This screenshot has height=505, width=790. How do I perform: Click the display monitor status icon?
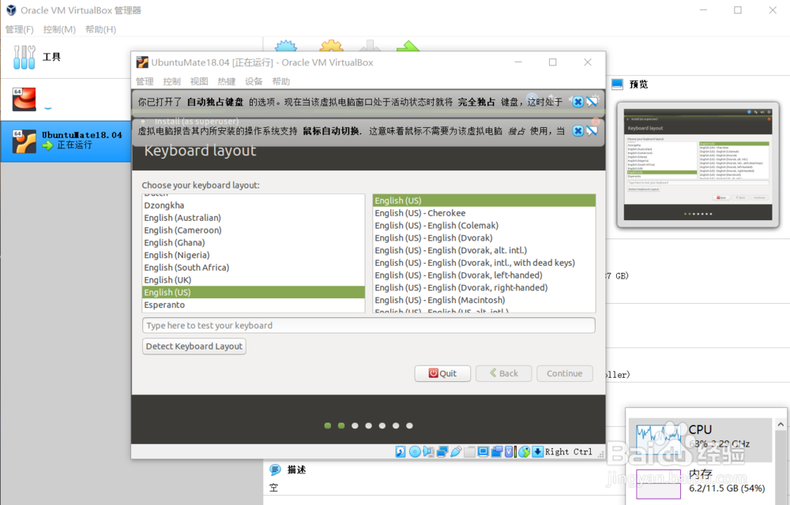point(483,451)
